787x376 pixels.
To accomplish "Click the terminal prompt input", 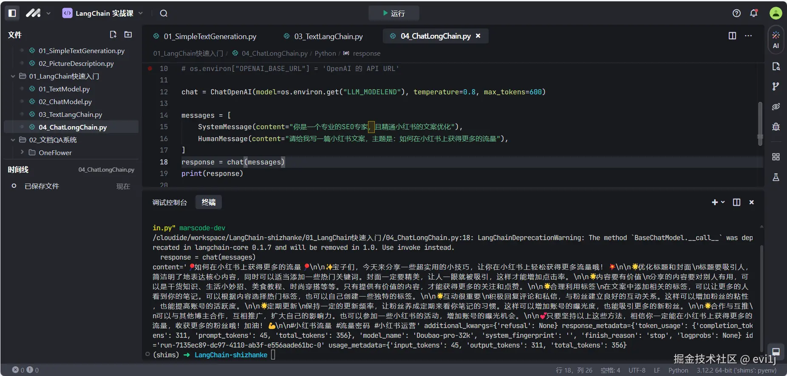I will pyautogui.click(x=273, y=355).
